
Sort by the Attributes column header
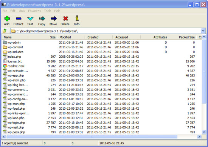(x=155, y=37)
